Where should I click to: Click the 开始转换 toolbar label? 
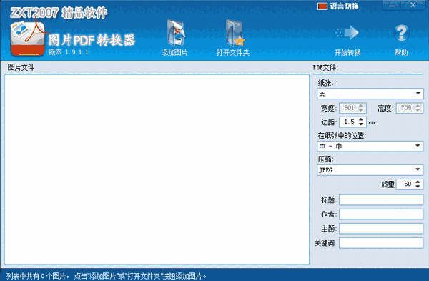(347, 52)
